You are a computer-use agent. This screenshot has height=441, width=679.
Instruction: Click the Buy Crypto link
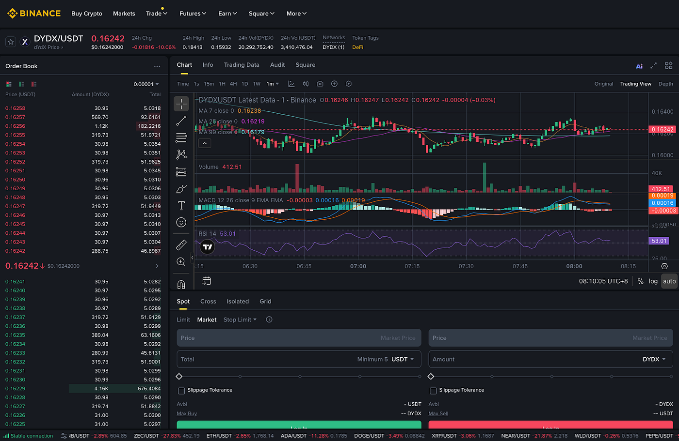[x=87, y=14]
